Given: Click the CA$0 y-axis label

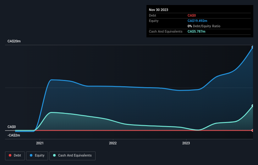Looking at the screenshot, I should [12, 127].
